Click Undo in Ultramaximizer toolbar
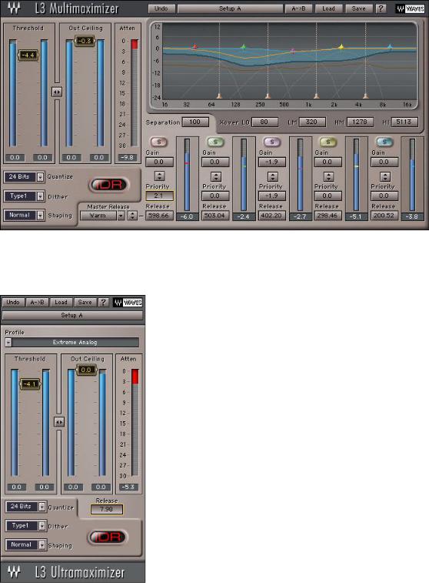This screenshot has height=583, width=429. [13, 303]
